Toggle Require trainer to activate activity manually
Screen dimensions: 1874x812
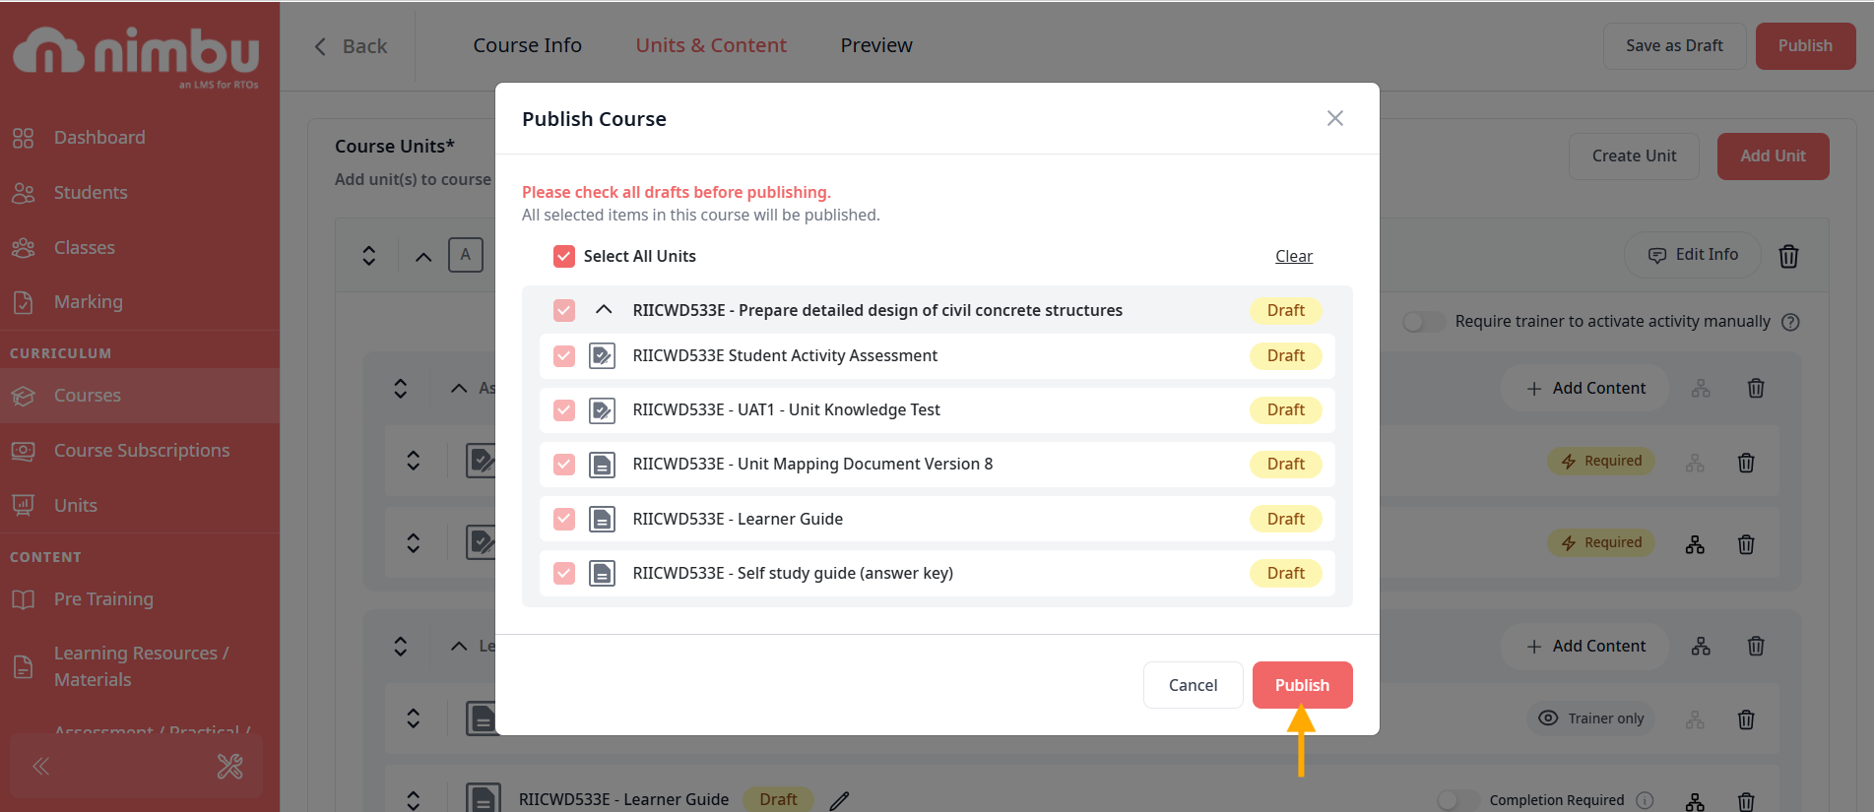(x=1424, y=322)
